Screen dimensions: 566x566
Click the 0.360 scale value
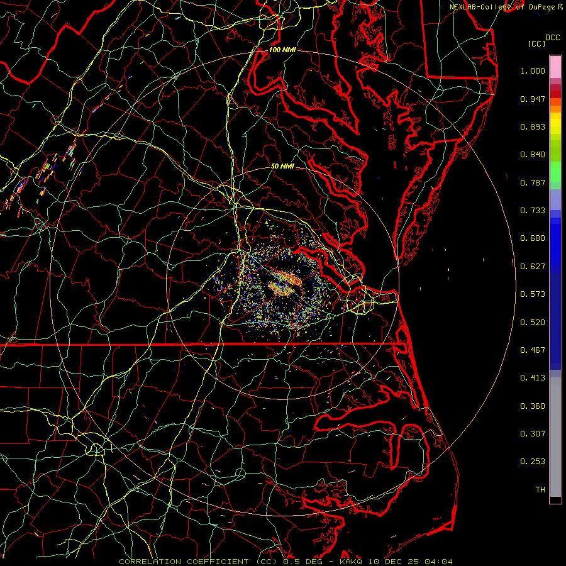click(533, 406)
